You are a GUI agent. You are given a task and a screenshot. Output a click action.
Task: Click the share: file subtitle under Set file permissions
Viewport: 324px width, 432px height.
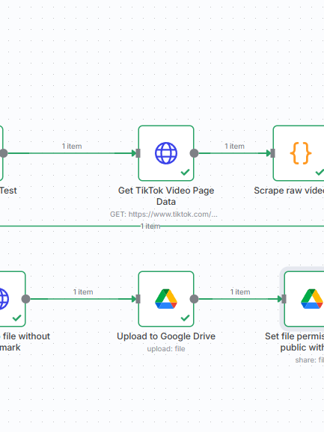click(x=309, y=360)
